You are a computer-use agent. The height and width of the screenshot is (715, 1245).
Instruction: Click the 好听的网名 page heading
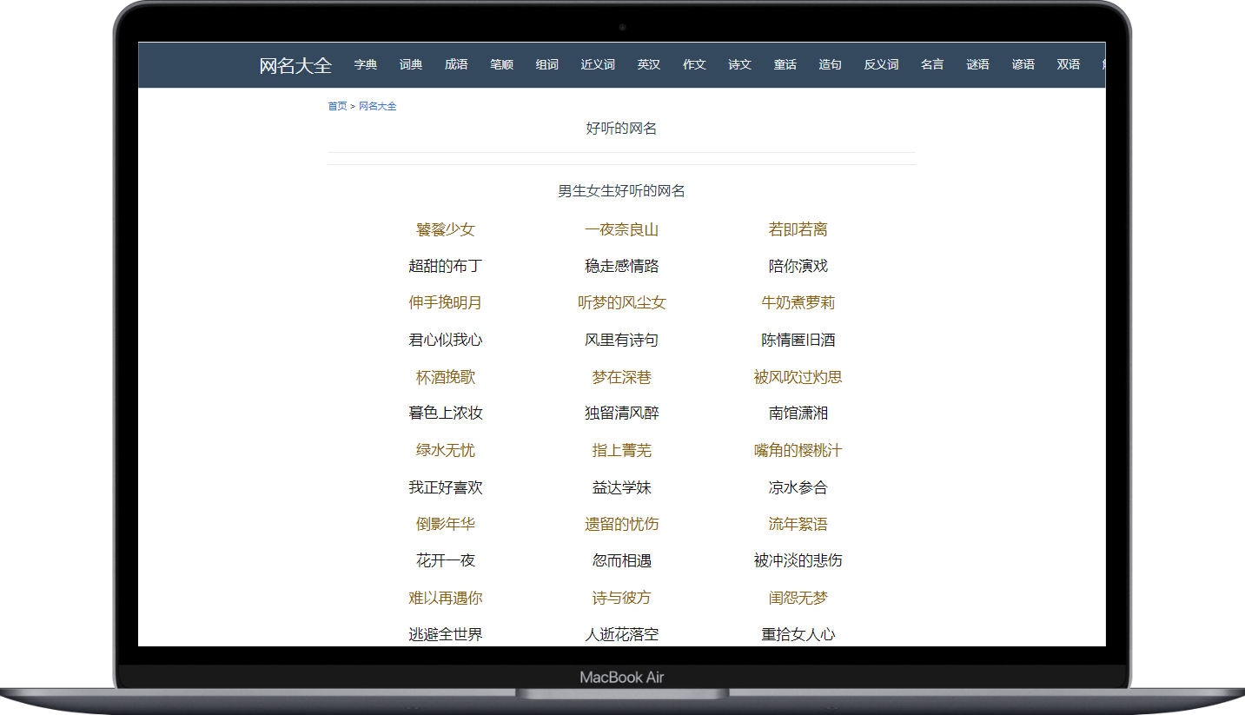(x=621, y=129)
